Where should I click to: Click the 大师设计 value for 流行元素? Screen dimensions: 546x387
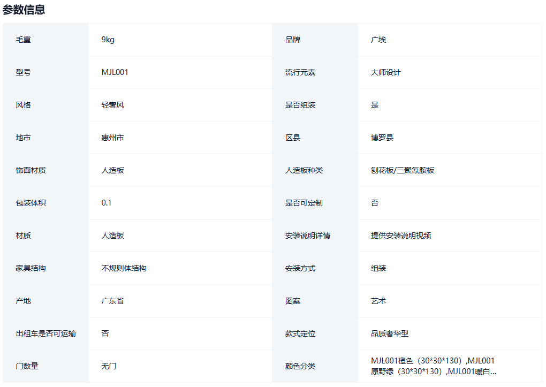point(385,72)
